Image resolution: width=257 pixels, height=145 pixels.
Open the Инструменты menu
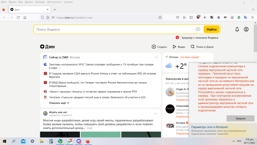tap(54, 2)
